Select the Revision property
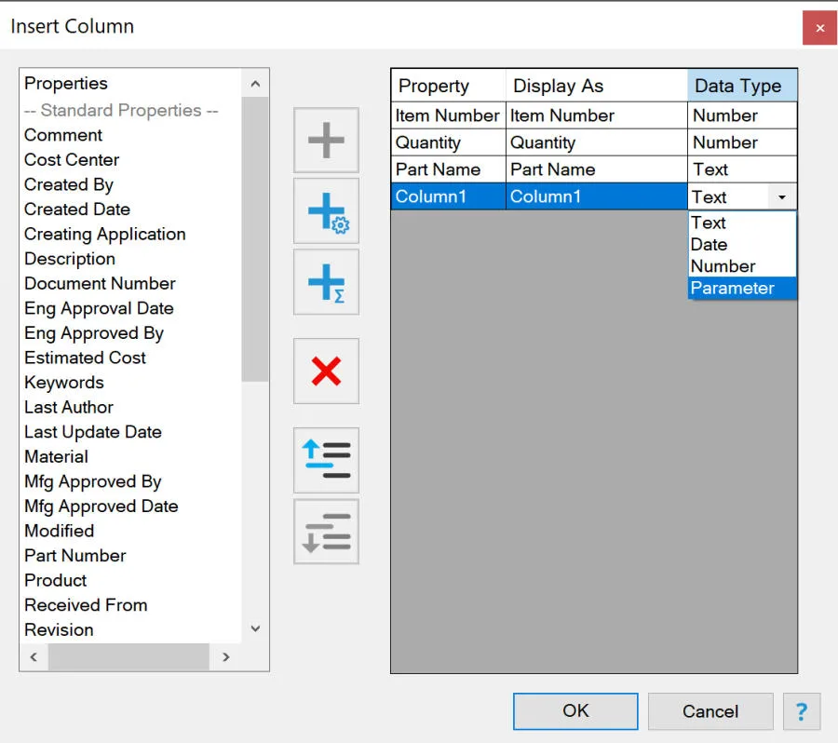The width and height of the screenshot is (838, 743). (59, 629)
